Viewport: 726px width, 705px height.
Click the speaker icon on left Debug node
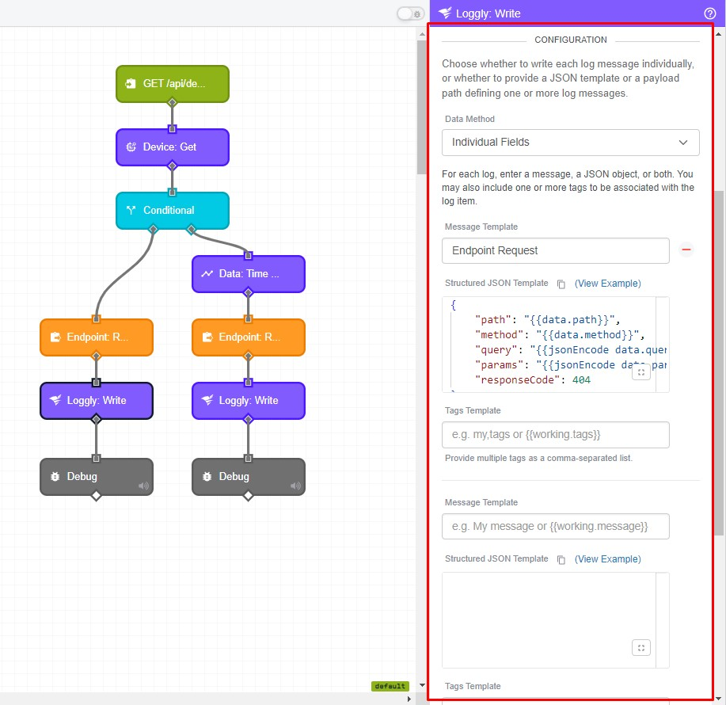(143, 486)
